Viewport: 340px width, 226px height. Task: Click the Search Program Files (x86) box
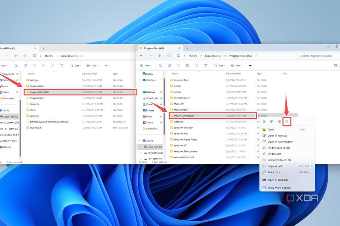[x=319, y=56]
